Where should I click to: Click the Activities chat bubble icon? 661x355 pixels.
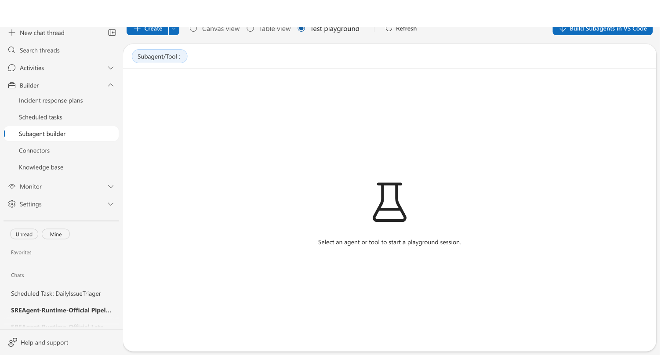[12, 68]
